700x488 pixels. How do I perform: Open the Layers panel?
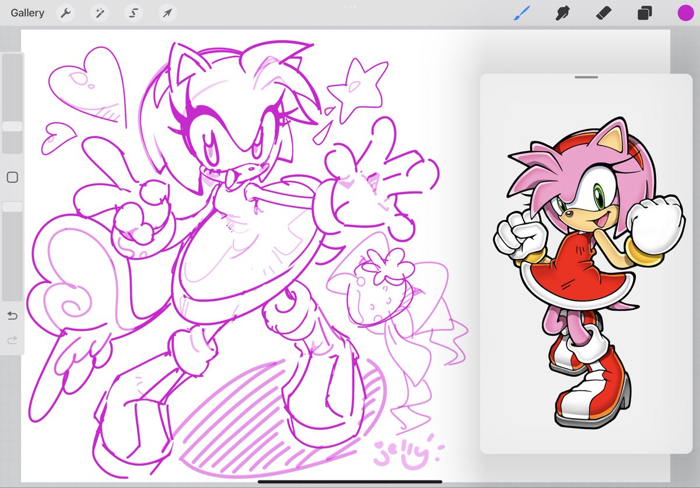coord(645,13)
